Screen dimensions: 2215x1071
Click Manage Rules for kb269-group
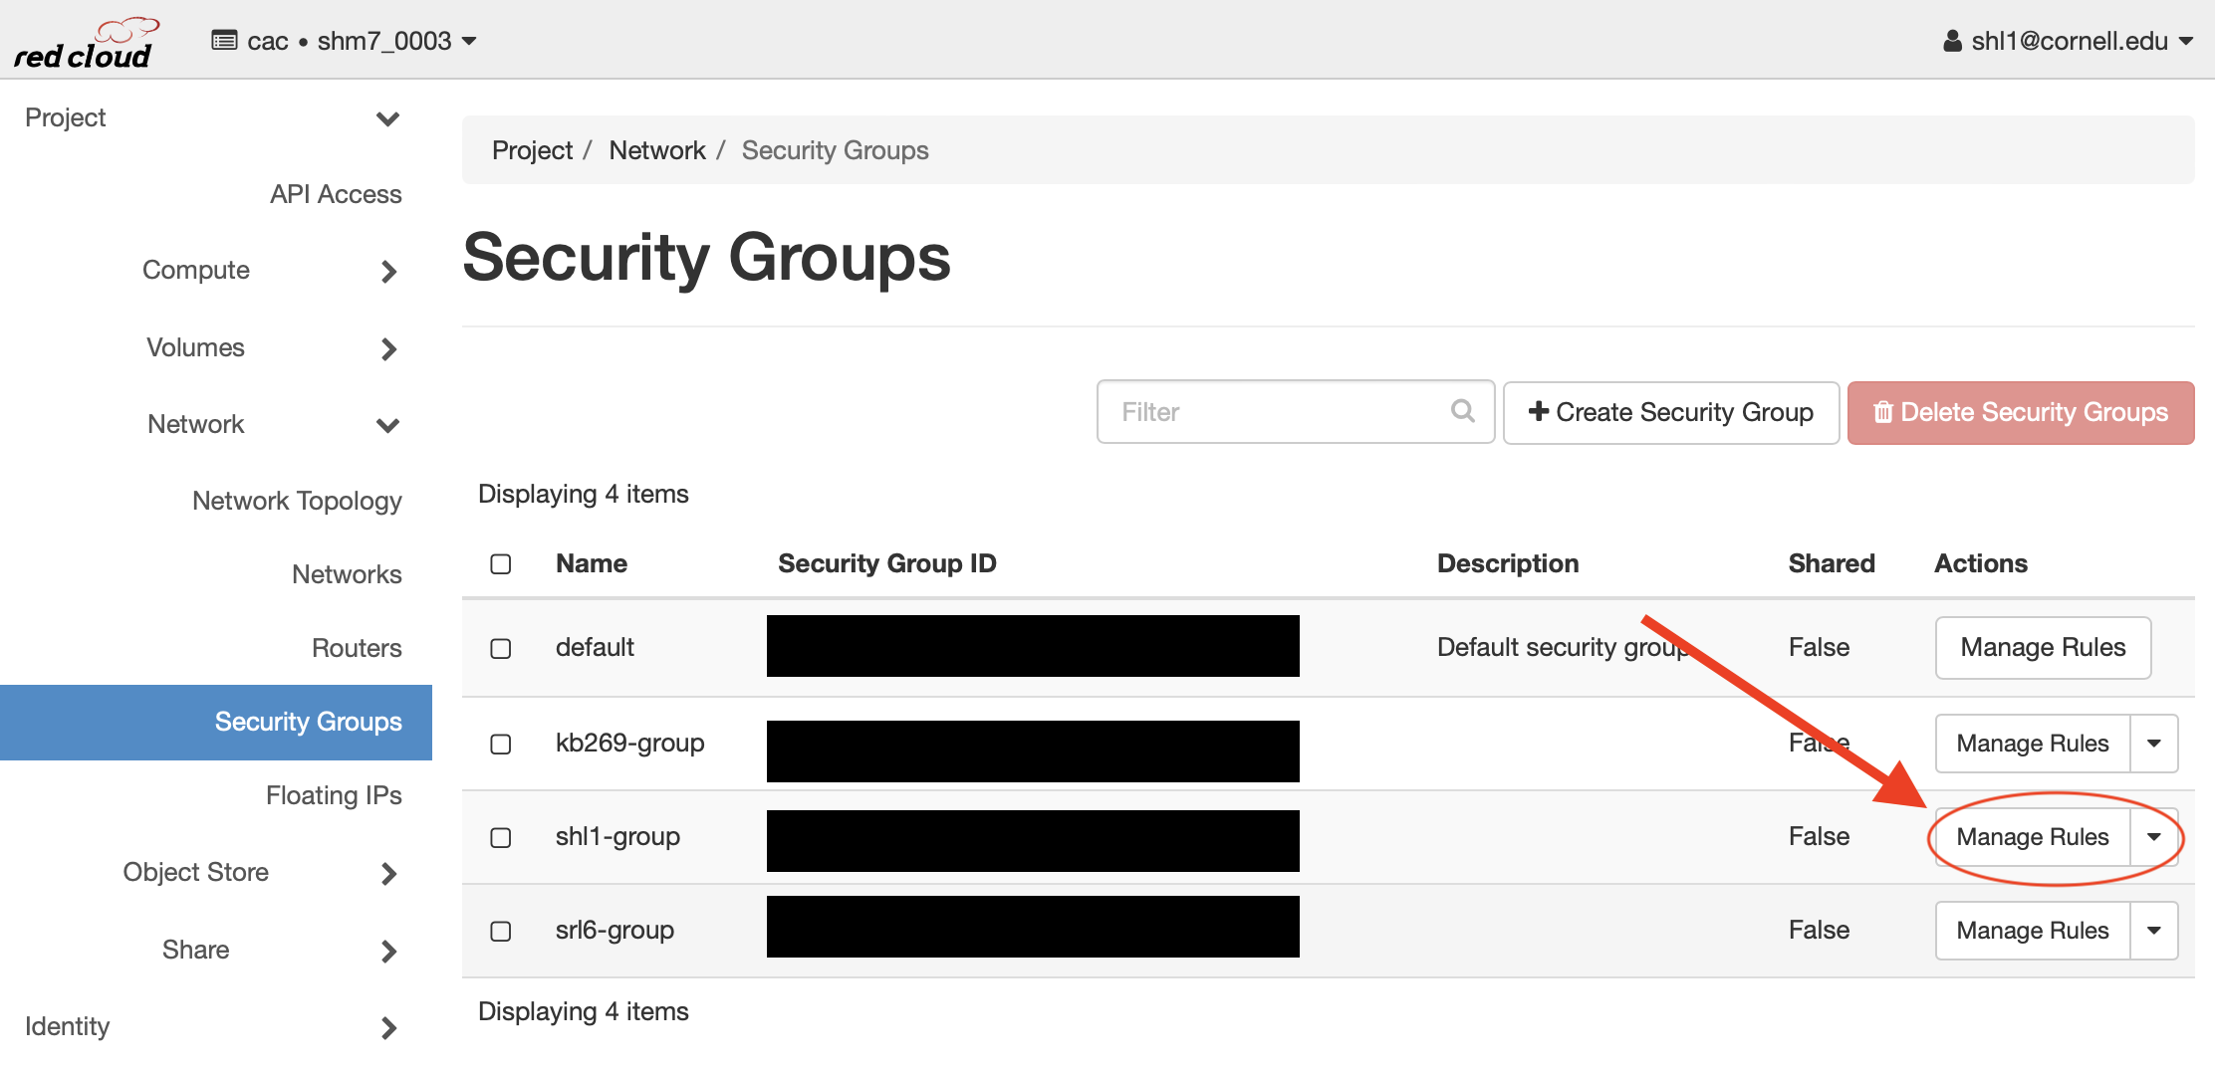2033,744
